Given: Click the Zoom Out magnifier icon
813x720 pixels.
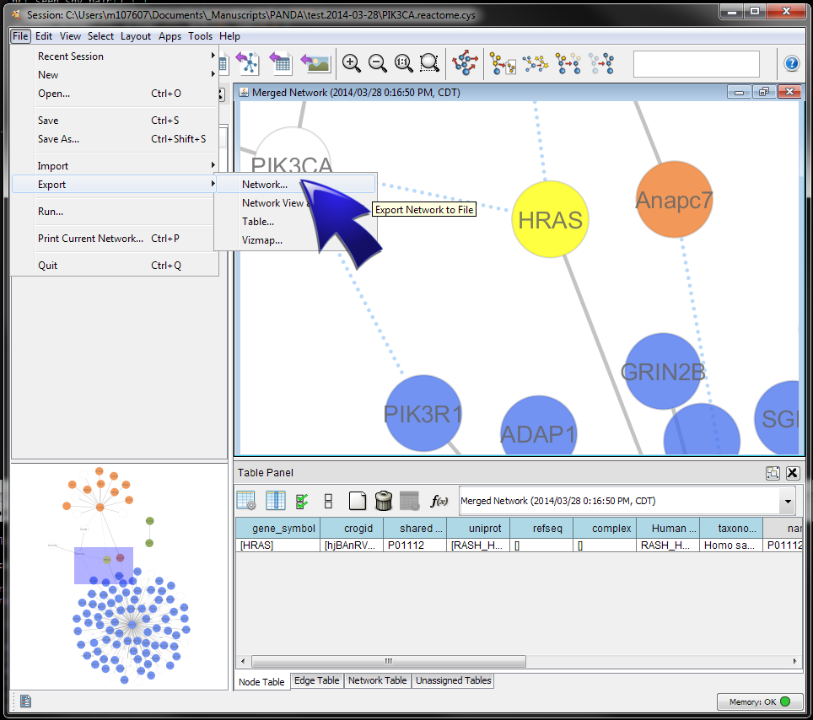Looking at the screenshot, I should coord(378,63).
